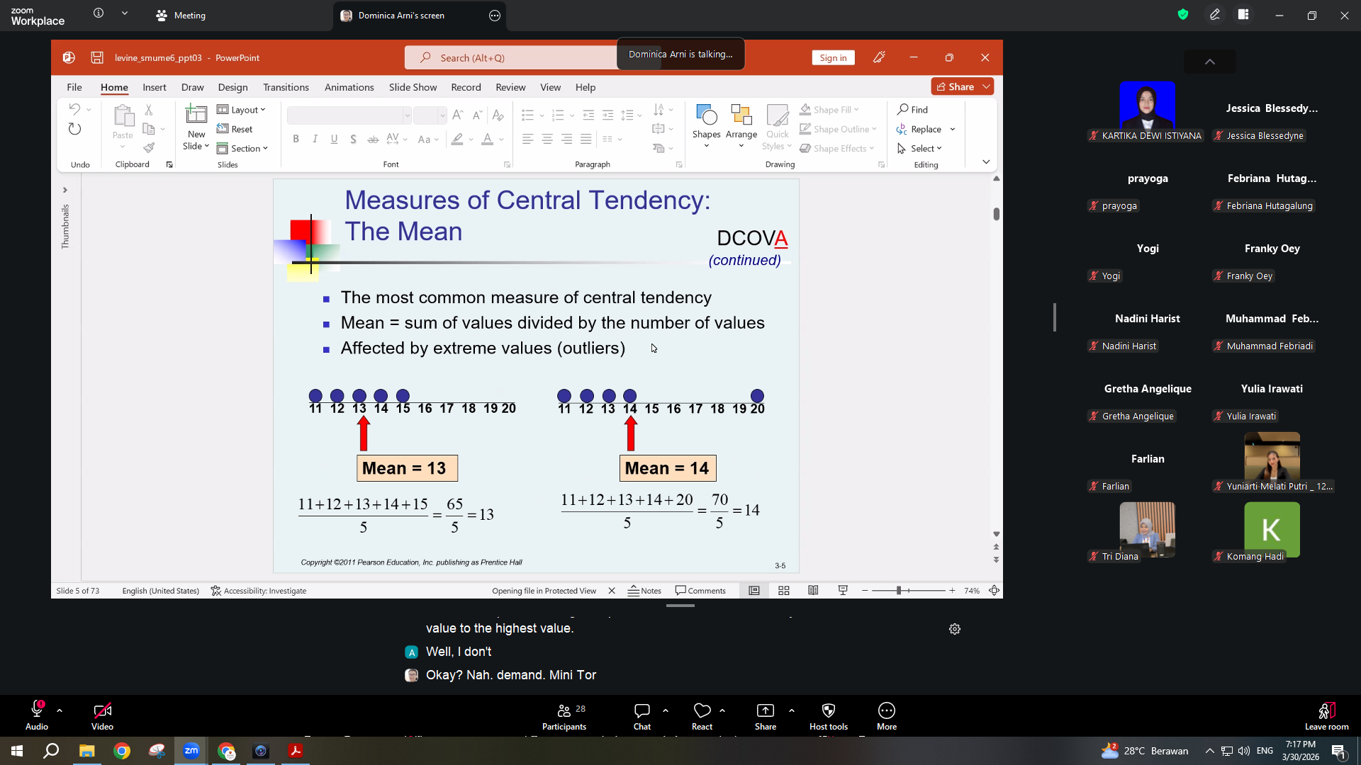
Task: Click the Font Color swatch
Action: 487,139
